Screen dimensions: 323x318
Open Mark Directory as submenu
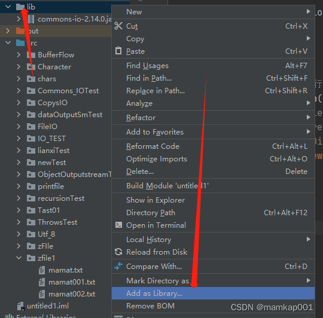click(x=213, y=280)
